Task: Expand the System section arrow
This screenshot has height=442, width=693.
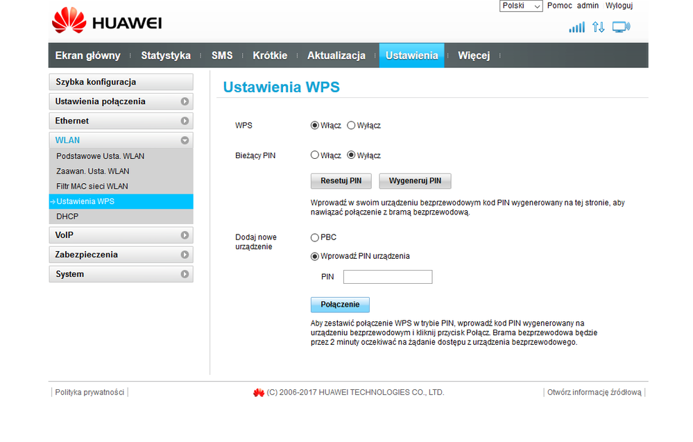Action: [x=185, y=275]
